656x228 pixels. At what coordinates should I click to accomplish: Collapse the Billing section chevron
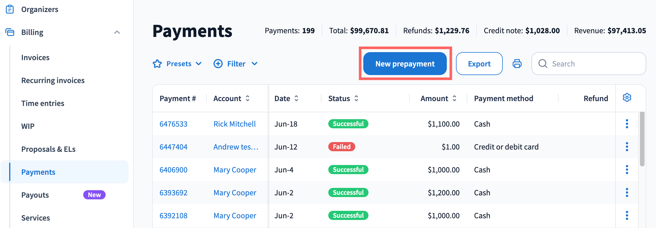click(x=117, y=32)
